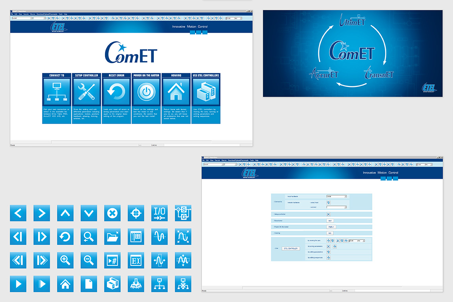Viewport: 453px width, 302px height.
Task: Click the editing sequences icon in the form
Action: (x=329, y=257)
